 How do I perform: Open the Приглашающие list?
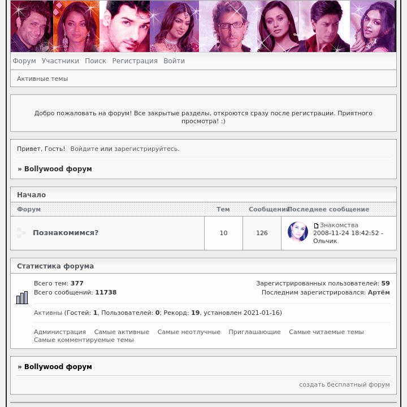point(254,332)
